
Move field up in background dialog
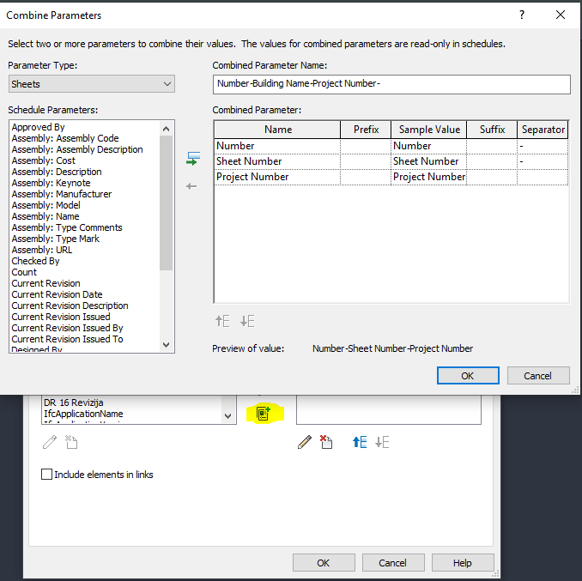[x=360, y=442]
